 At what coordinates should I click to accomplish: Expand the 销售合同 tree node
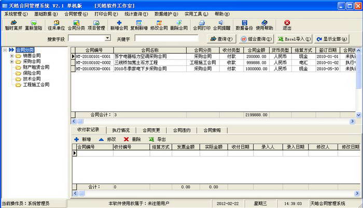tap(11, 56)
